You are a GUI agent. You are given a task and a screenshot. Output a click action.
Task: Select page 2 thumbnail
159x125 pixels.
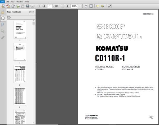tap(20, 52)
